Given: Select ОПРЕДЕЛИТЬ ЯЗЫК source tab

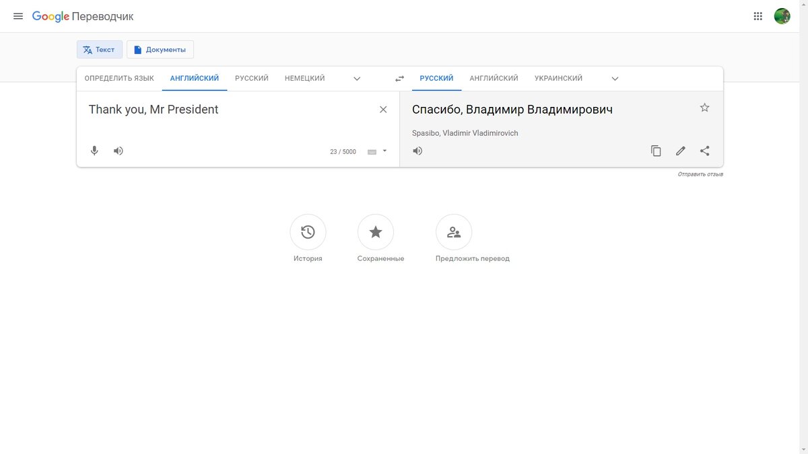Looking at the screenshot, I should [x=119, y=79].
